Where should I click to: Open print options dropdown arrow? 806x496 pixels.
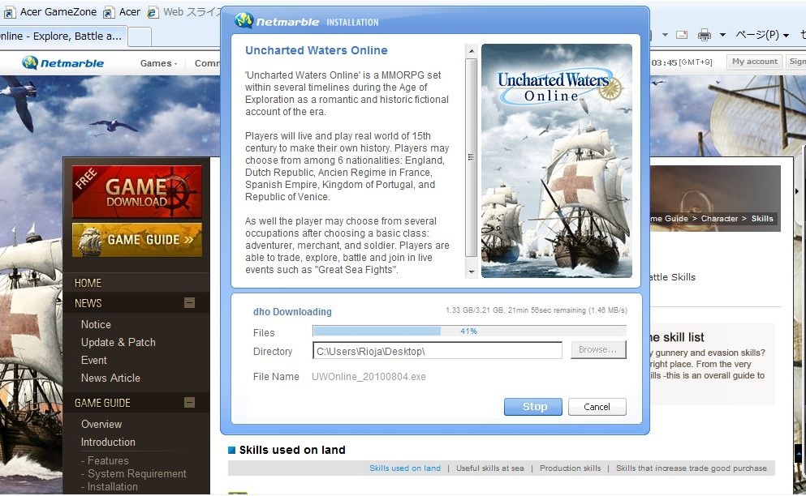click(x=722, y=35)
